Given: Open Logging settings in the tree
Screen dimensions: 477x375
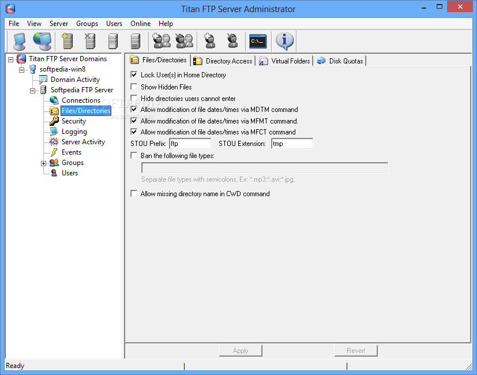Looking at the screenshot, I should (x=74, y=132).
